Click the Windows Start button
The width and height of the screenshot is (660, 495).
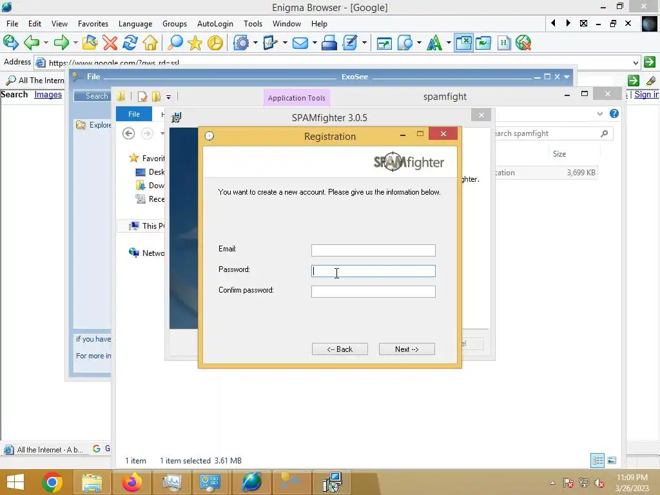click(15, 482)
